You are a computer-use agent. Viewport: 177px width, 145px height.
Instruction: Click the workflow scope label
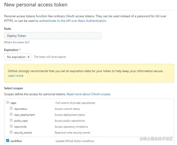click(16, 141)
